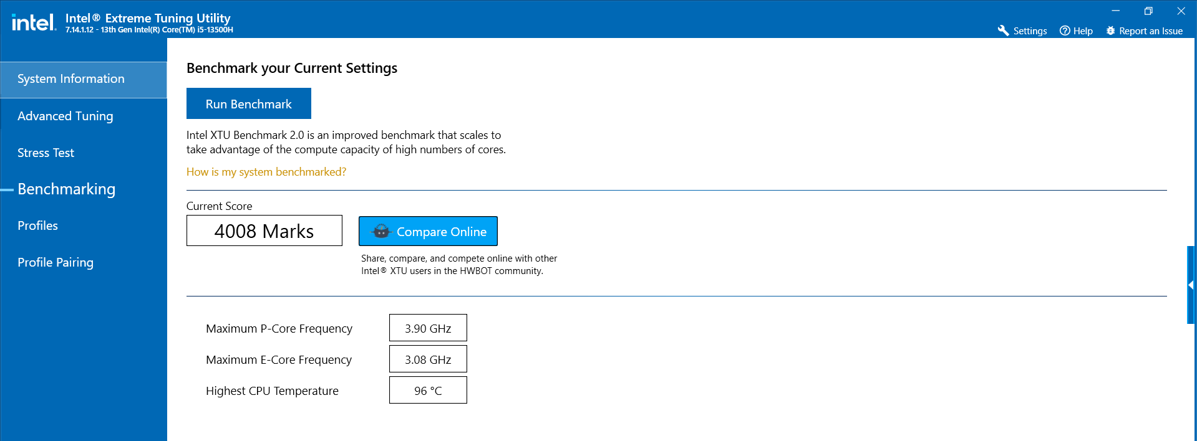The width and height of the screenshot is (1197, 441).
Task: Open "How is my system benchmarked?" link
Action: click(x=266, y=172)
